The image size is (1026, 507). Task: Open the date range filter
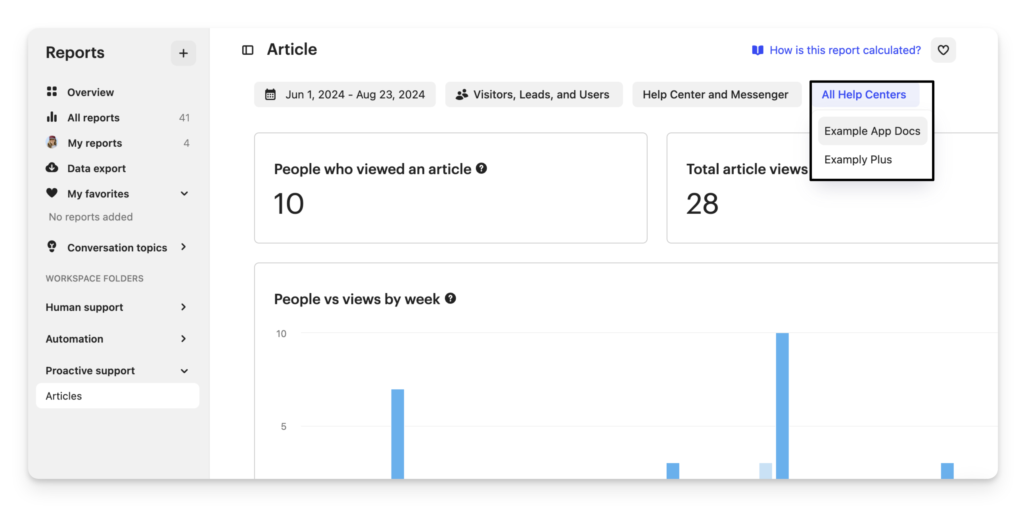(345, 94)
